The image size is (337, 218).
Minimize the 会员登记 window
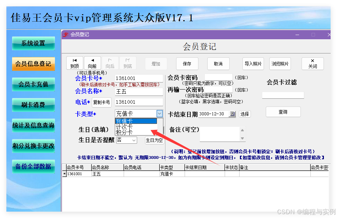point(297,35)
